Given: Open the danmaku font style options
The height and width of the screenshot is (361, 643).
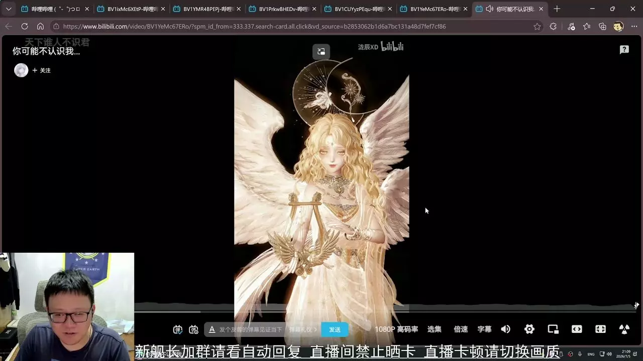Looking at the screenshot, I should pos(212,329).
